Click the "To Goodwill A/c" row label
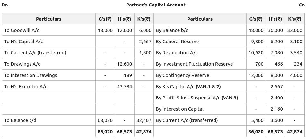This screenshot has height=139, width=306. point(22,30)
